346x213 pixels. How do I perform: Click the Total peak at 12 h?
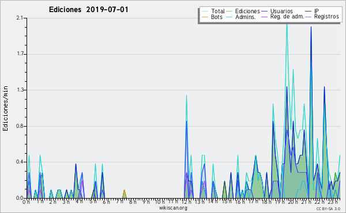tap(186, 96)
